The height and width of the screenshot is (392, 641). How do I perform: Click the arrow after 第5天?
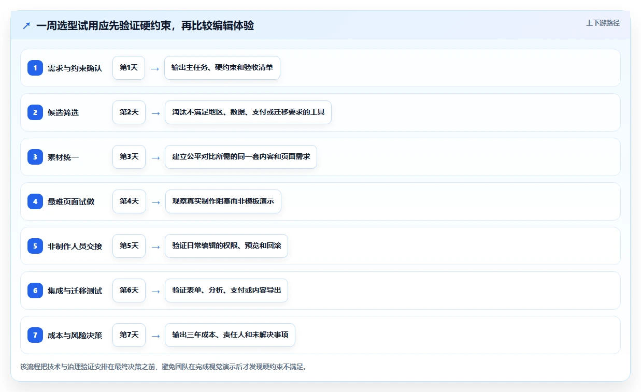pyautogui.click(x=155, y=246)
